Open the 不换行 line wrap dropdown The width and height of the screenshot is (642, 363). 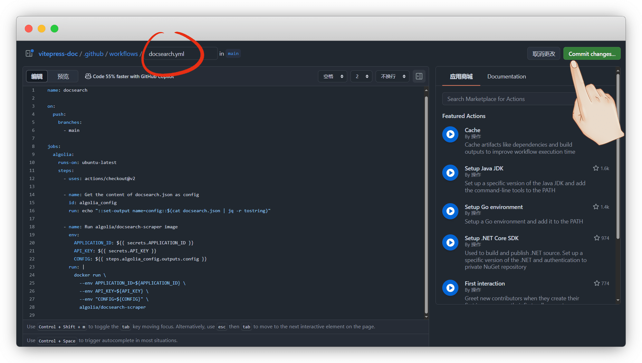point(392,76)
